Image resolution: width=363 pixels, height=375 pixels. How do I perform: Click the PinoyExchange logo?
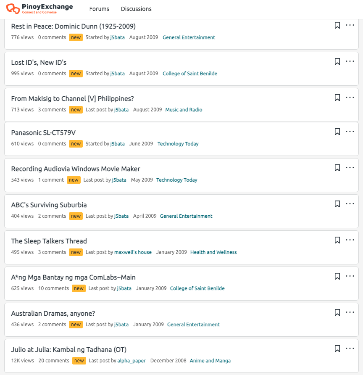[39, 9]
